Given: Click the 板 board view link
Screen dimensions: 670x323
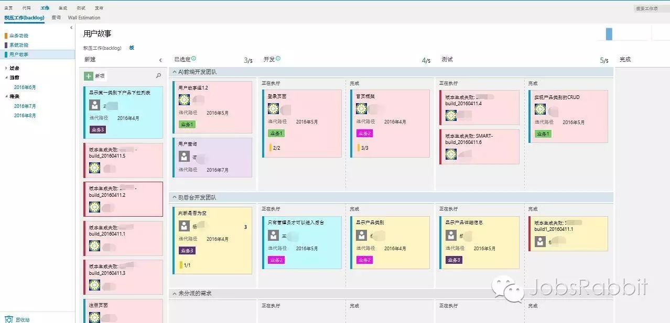Looking at the screenshot, I should coord(132,48).
